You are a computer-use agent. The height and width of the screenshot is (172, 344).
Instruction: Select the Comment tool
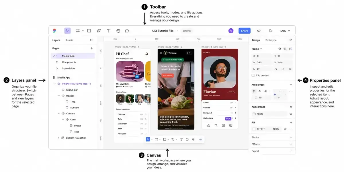[127, 31]
